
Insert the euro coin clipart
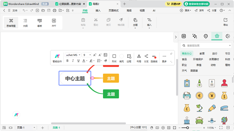(199, 95)
